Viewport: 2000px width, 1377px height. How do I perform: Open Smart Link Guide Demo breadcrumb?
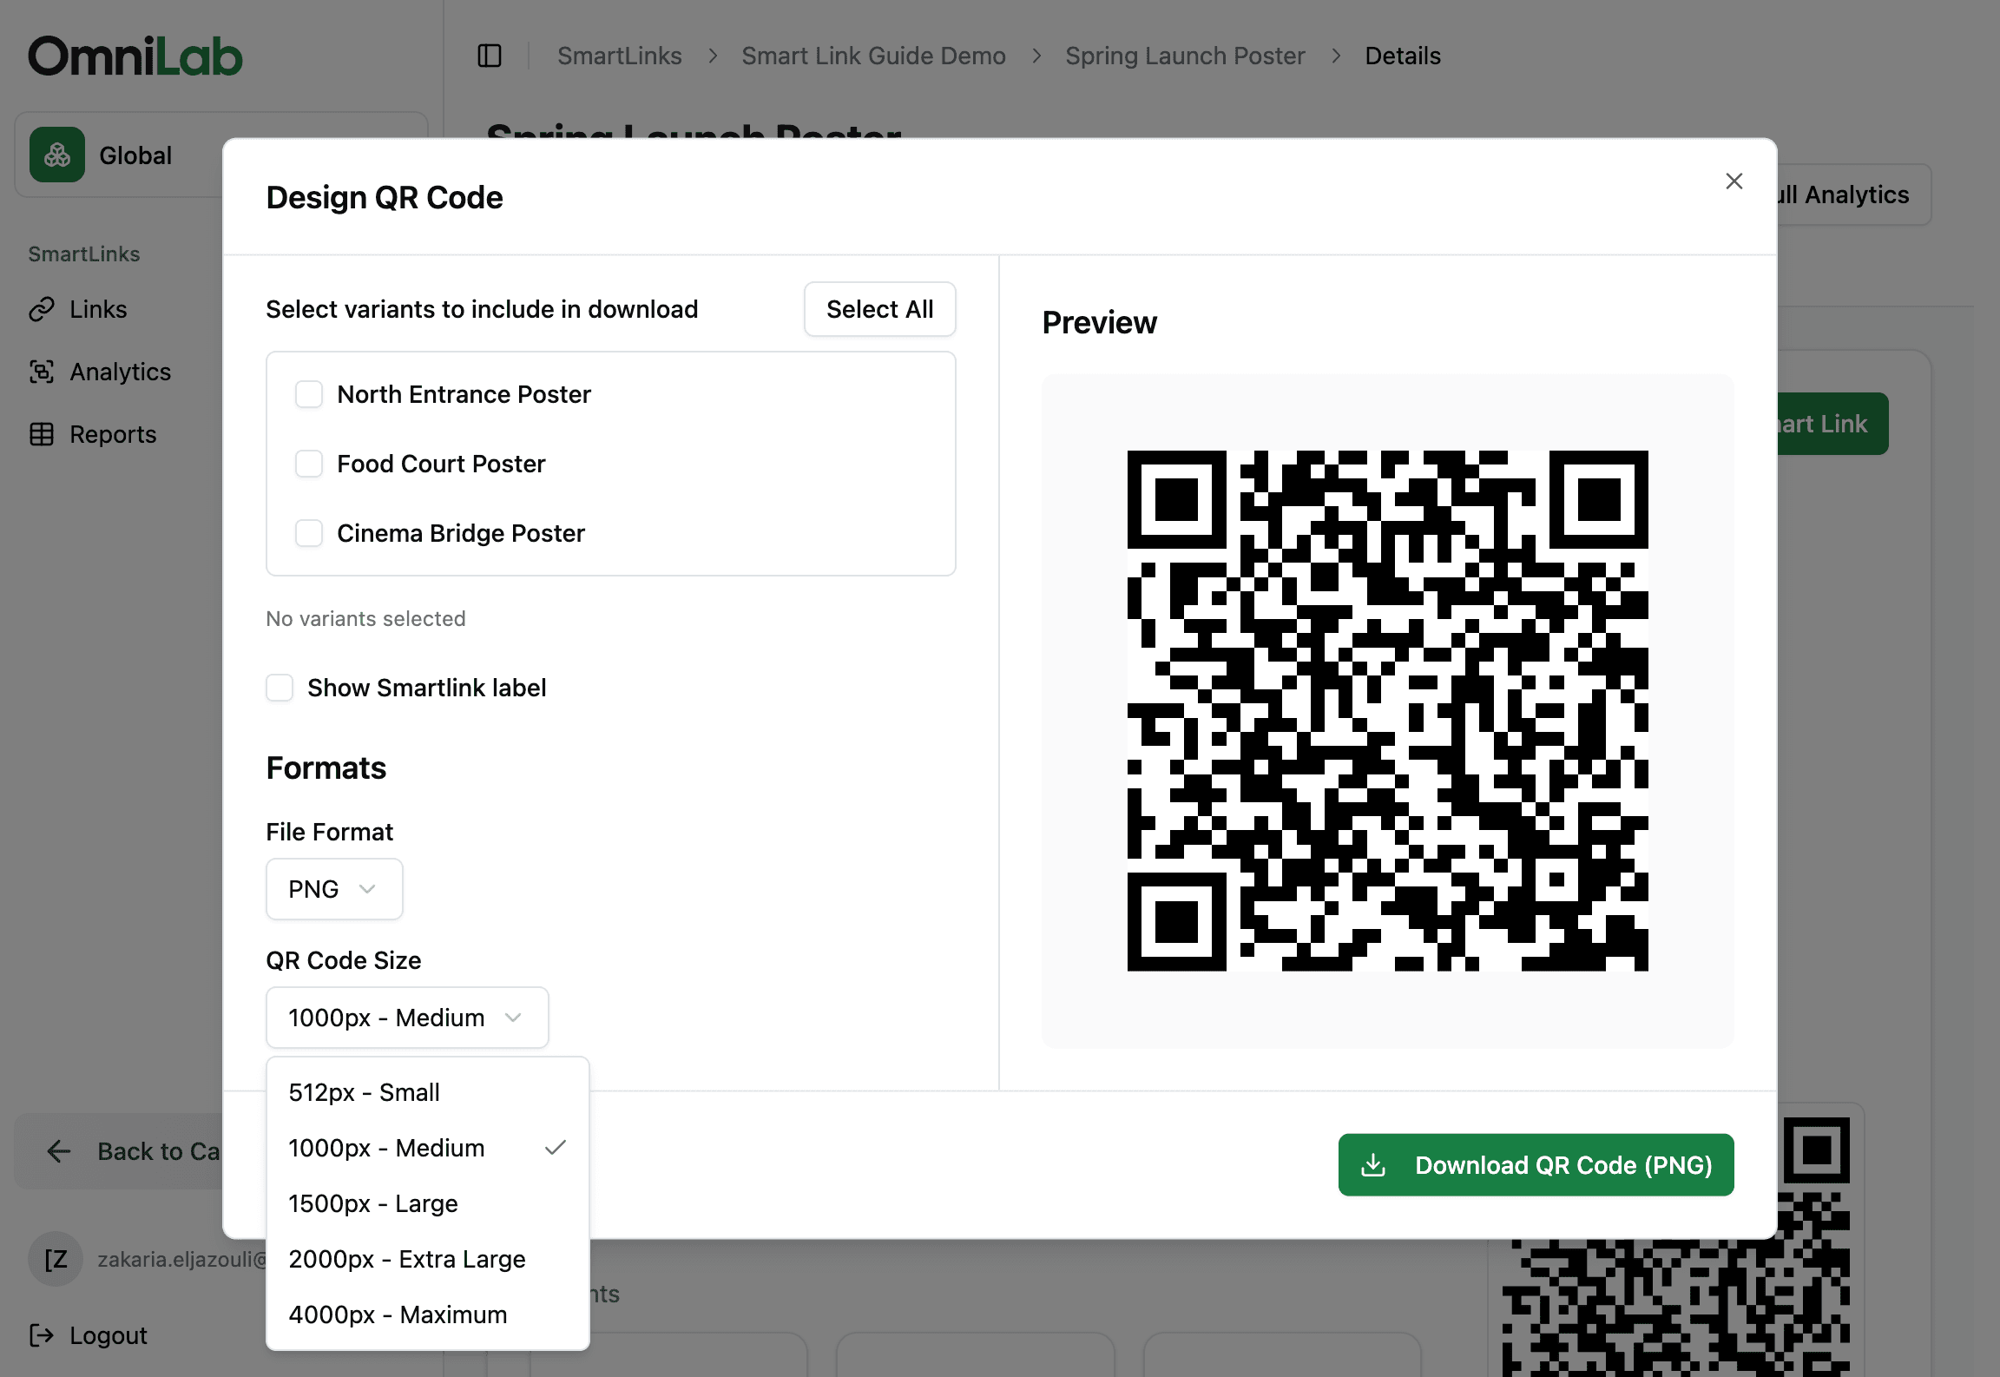click(873, 56)
